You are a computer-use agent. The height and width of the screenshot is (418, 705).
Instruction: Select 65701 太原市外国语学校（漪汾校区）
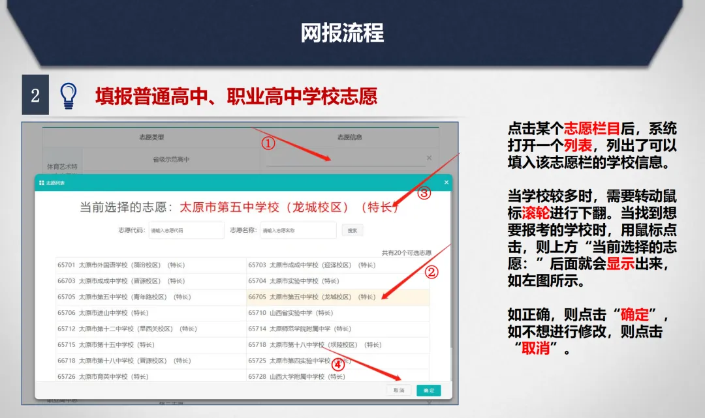tap(151, 265)
